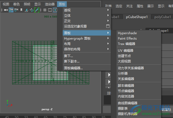This screenshot has height=118, width=173.
Task: Choose 撕下... menu entry
Action: (x=87, y=56)
